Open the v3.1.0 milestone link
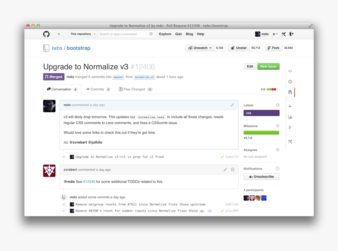The width and height of the screenshot is (338, 251). [x=248, y=138]
